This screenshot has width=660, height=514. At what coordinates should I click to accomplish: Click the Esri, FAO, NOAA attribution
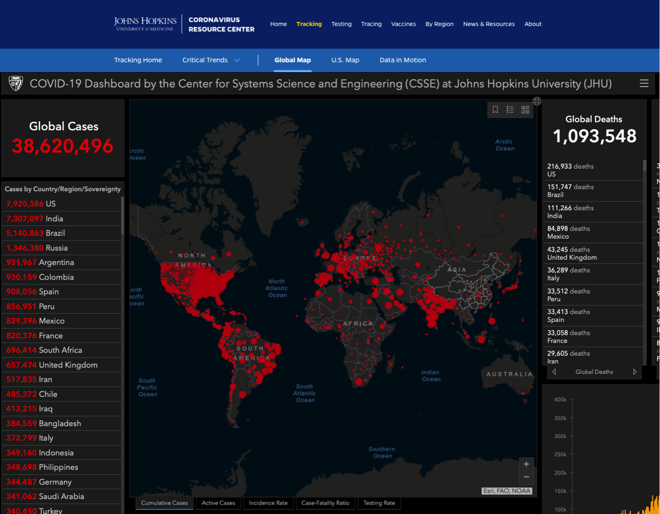pos(507,491)
